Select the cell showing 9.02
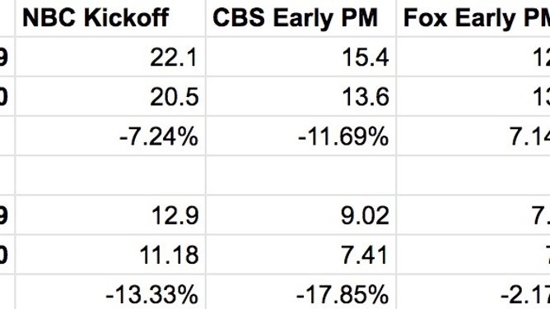The image size is (550, 309). tap(301, 215)
